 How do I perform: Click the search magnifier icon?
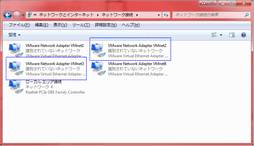point(247,15)
